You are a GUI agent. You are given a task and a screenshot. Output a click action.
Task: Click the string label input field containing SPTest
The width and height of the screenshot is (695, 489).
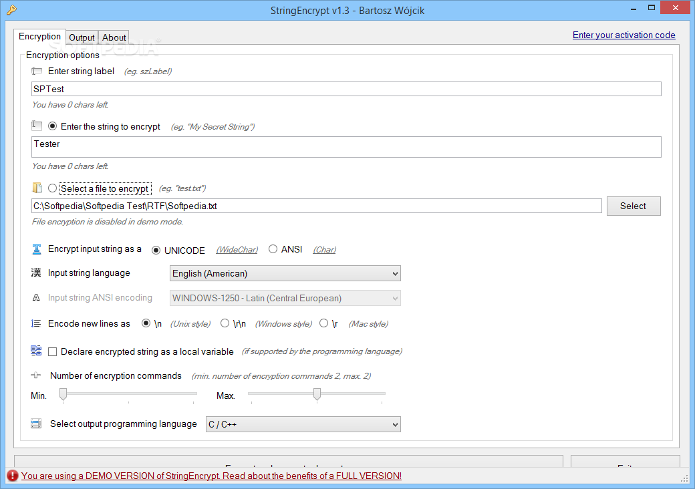[x=346, y=89]
